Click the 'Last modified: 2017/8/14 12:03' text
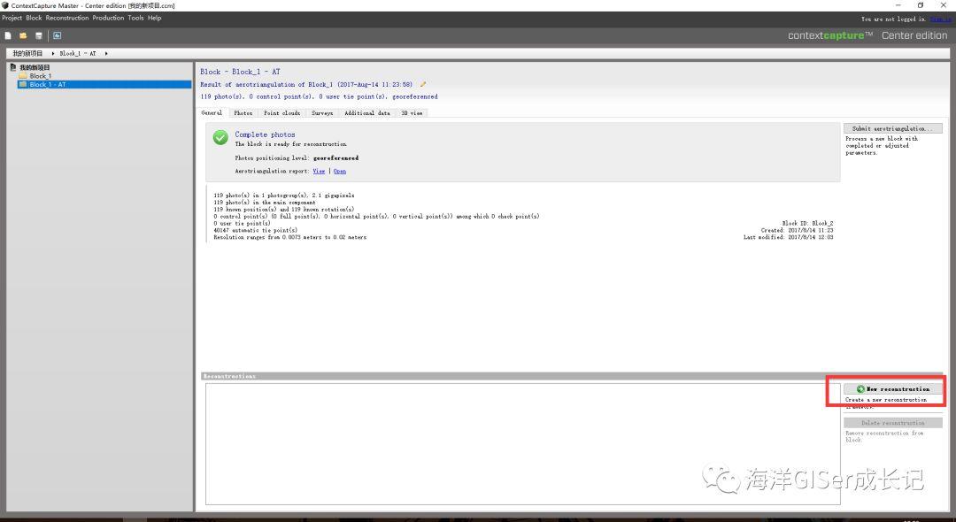 coord(789,237)
